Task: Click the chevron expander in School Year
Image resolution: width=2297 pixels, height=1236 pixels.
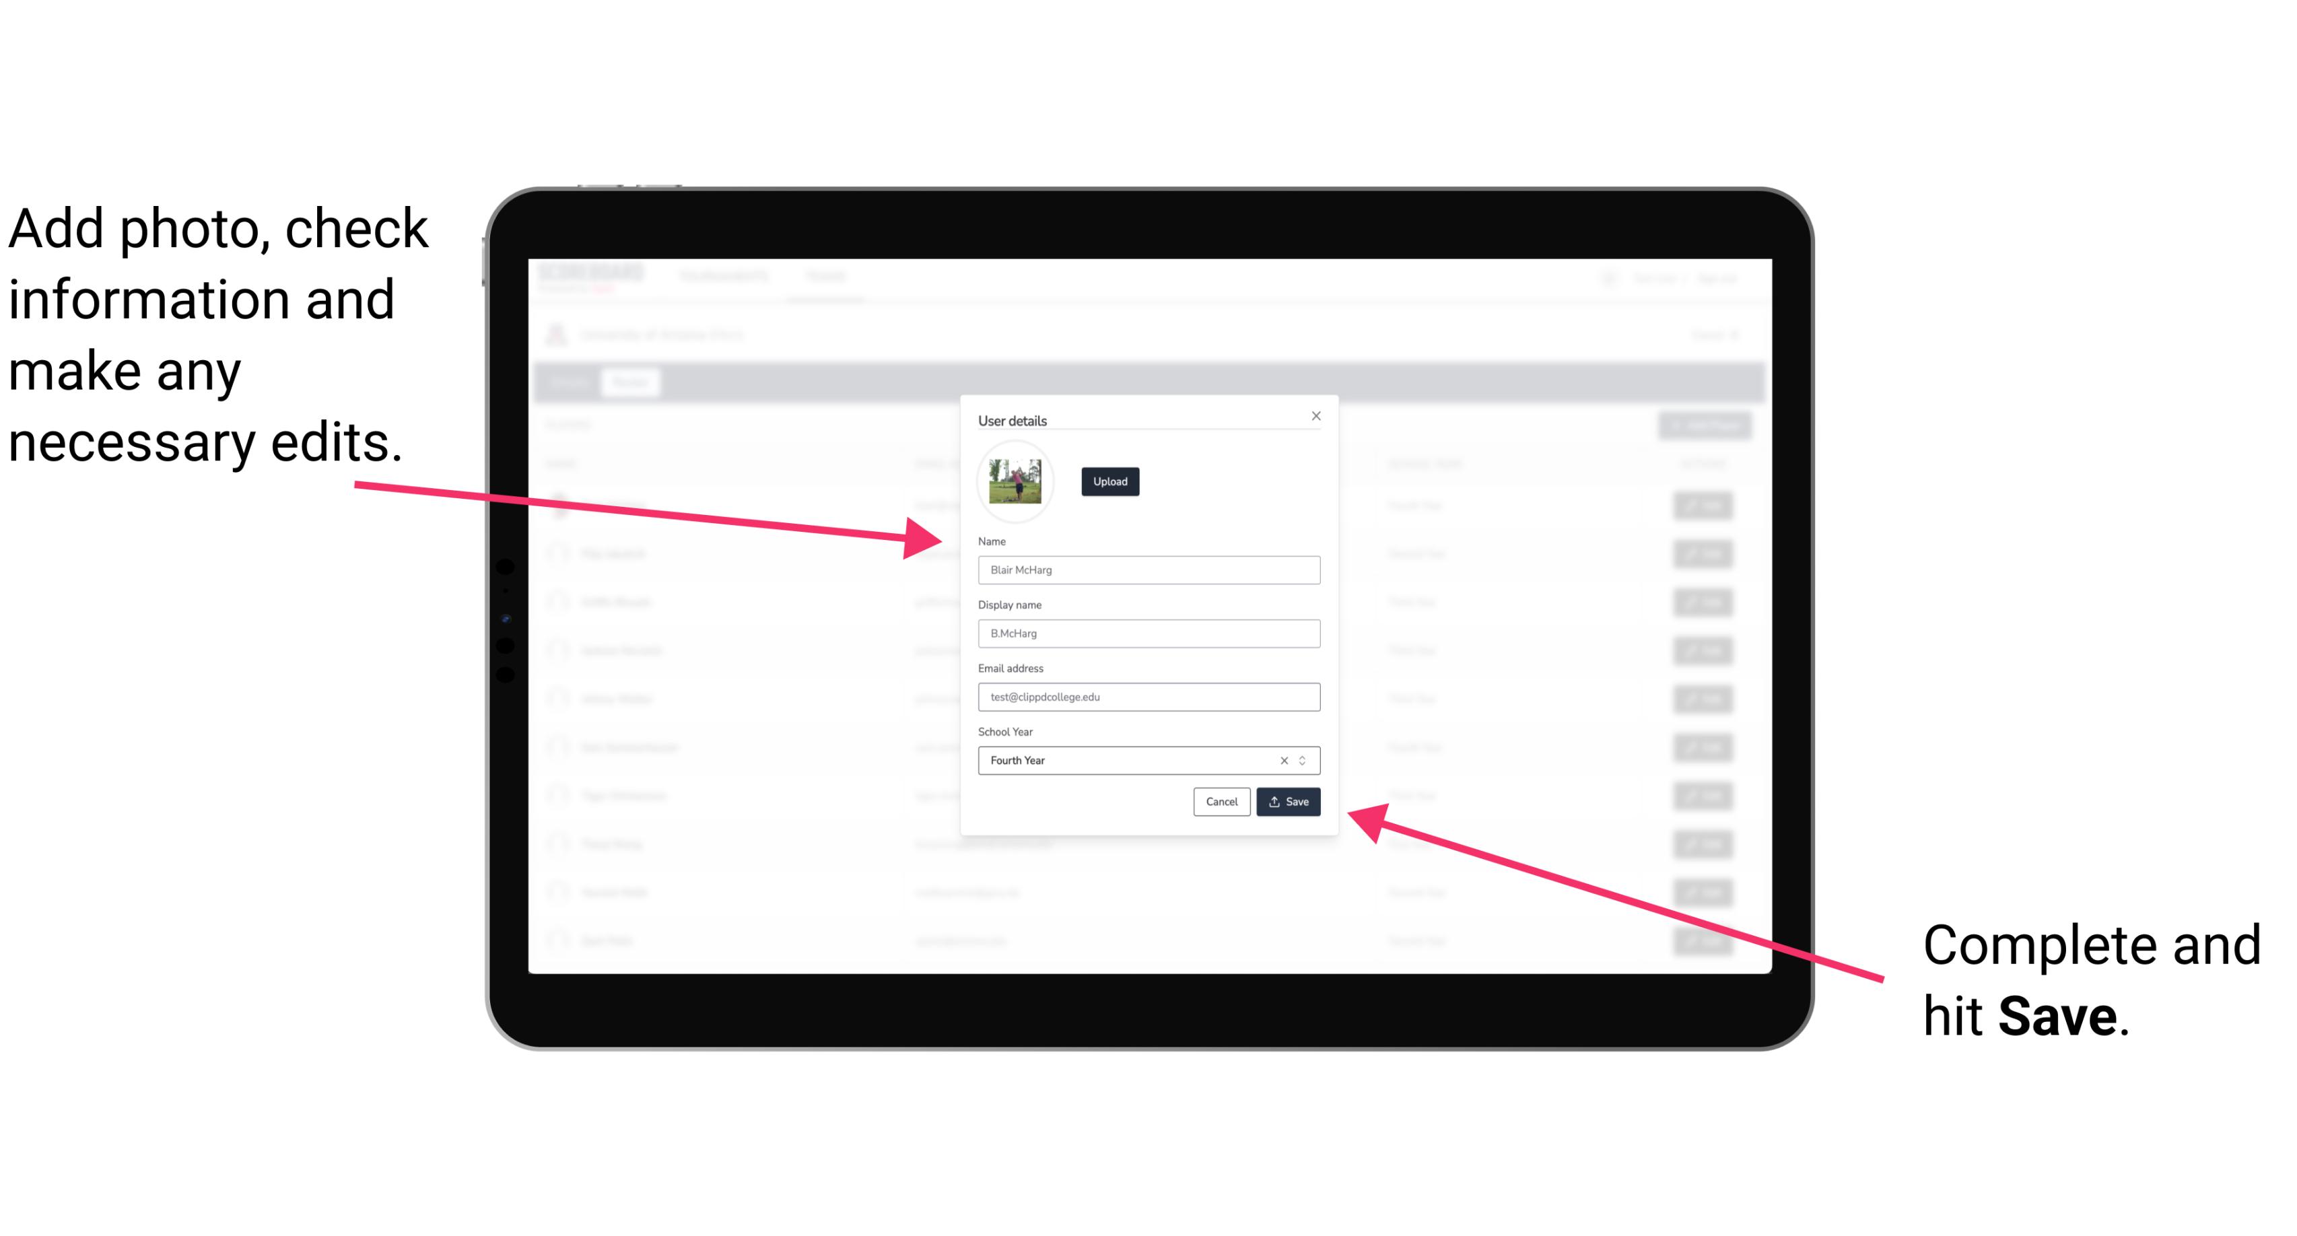Action: coord(1305,759)
